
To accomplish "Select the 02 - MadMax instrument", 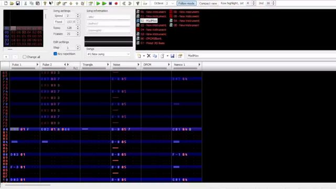I will tap(149, 20).
